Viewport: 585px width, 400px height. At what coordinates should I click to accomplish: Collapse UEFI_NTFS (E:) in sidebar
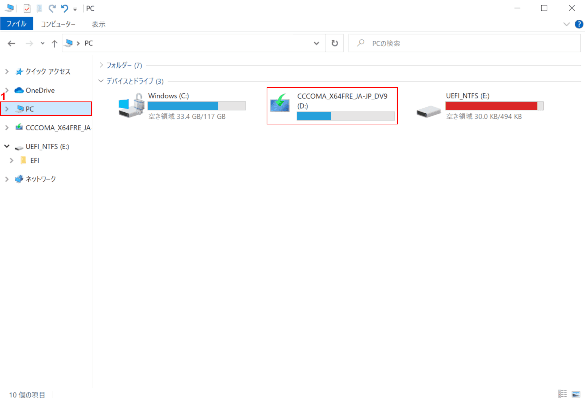[7, 146]
